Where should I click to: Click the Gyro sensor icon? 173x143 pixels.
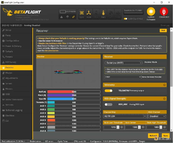[82, 13]
